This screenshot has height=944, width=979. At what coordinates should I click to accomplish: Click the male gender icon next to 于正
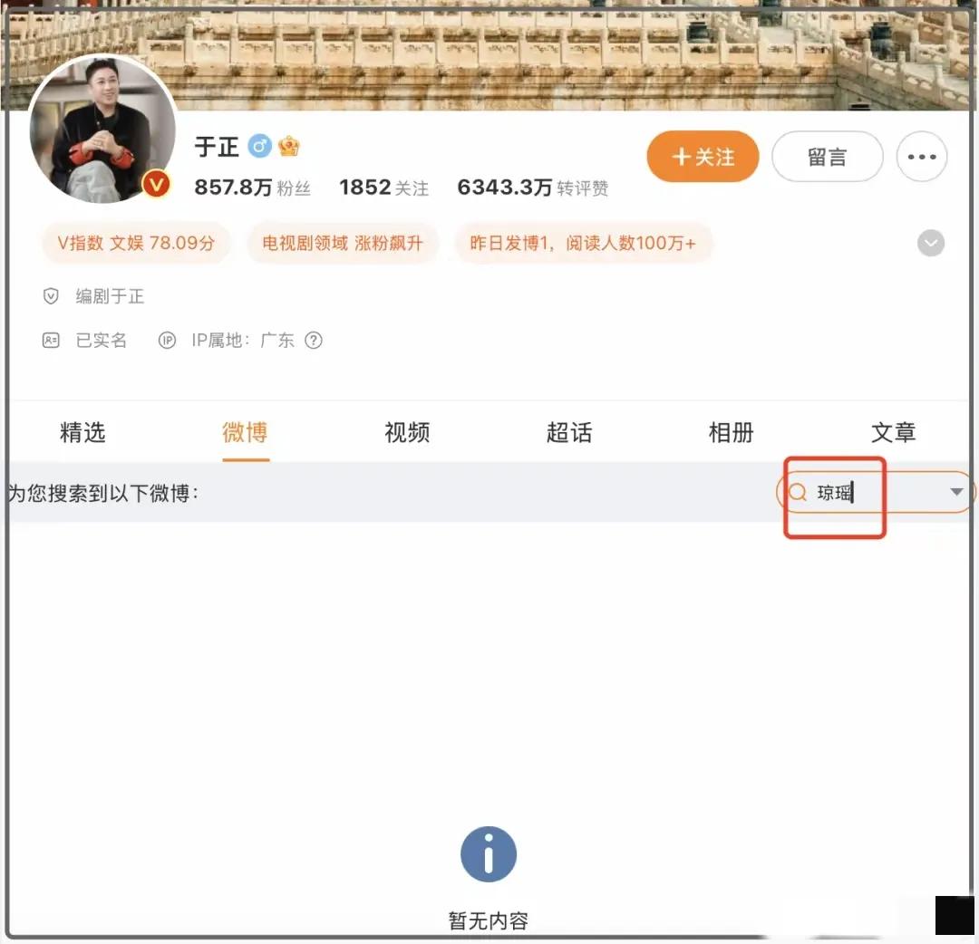coord(260,147)
